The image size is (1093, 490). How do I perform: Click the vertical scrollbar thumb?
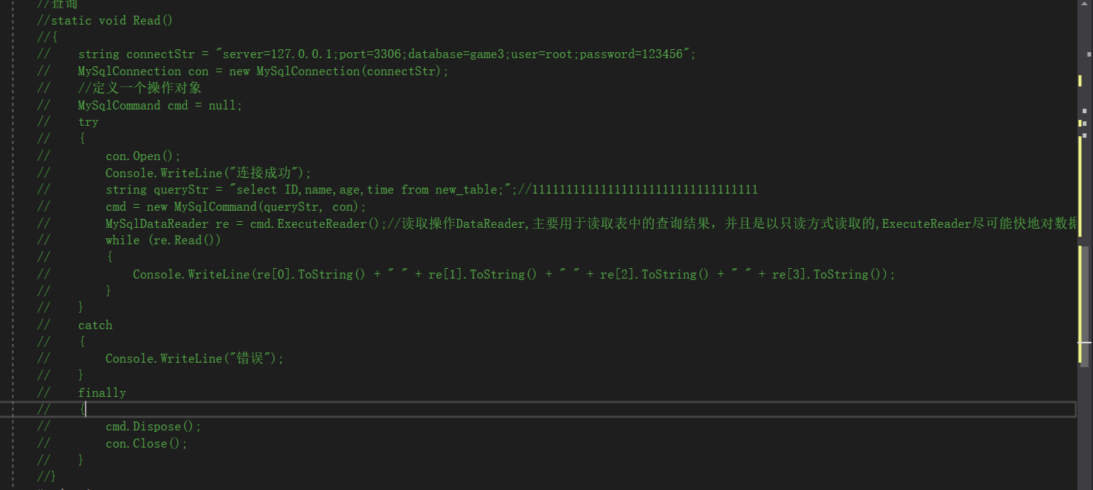click(x=1086, y=305)
